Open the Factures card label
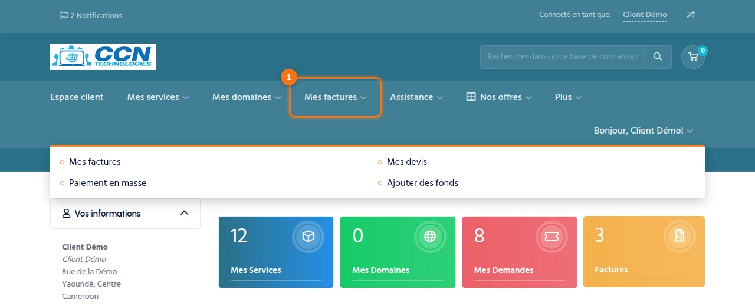755x306 pixels. point(612,270)
